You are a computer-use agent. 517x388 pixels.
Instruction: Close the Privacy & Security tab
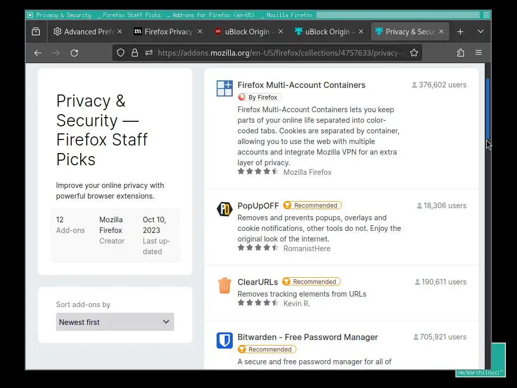(441, 31)
